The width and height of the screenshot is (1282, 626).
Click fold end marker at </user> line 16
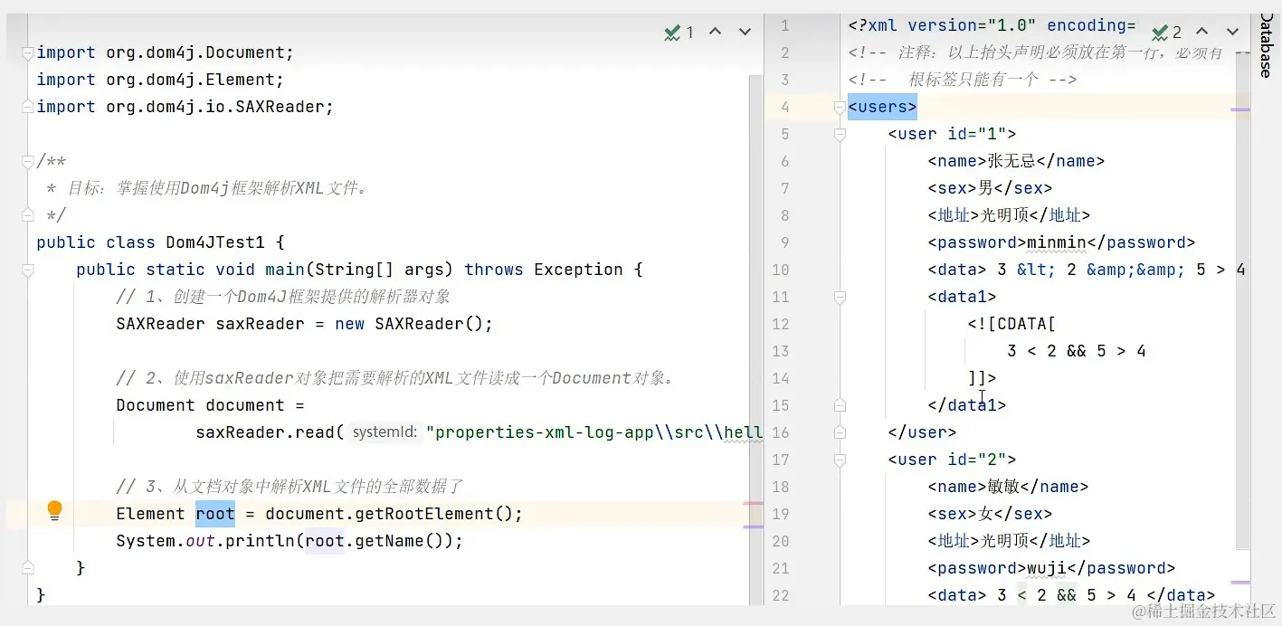tap(840, 432)
